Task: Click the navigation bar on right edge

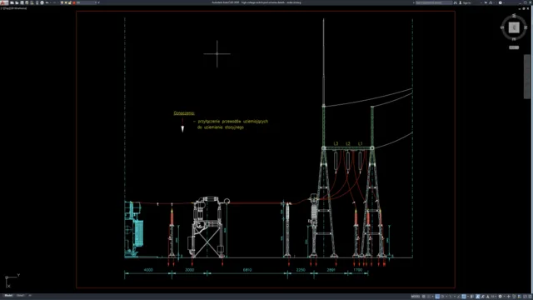Action: click(x=527, y=77)
